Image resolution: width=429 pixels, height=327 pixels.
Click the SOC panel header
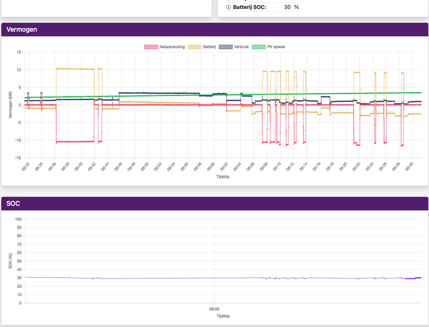click(215, 204)
